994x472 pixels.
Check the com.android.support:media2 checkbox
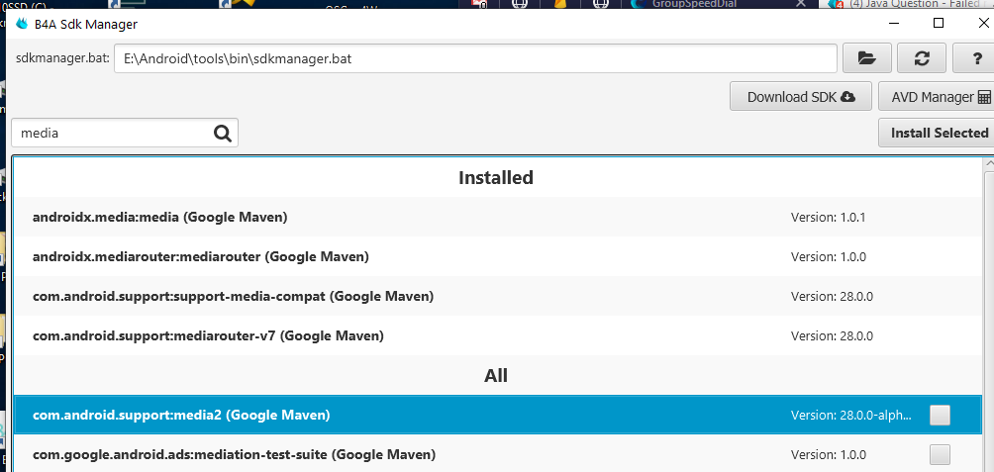coord(940,416)
